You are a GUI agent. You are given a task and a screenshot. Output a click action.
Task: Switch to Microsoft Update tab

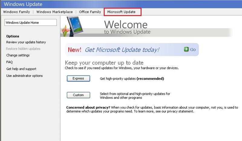[x=121, y=12]
